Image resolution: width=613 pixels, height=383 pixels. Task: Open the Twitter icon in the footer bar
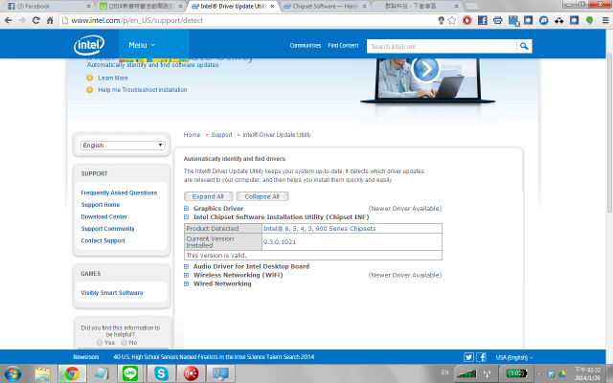click(468, 357)
